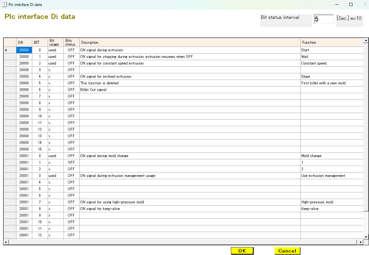Click the 'Keep-alive' function cell

pos(332,209)
